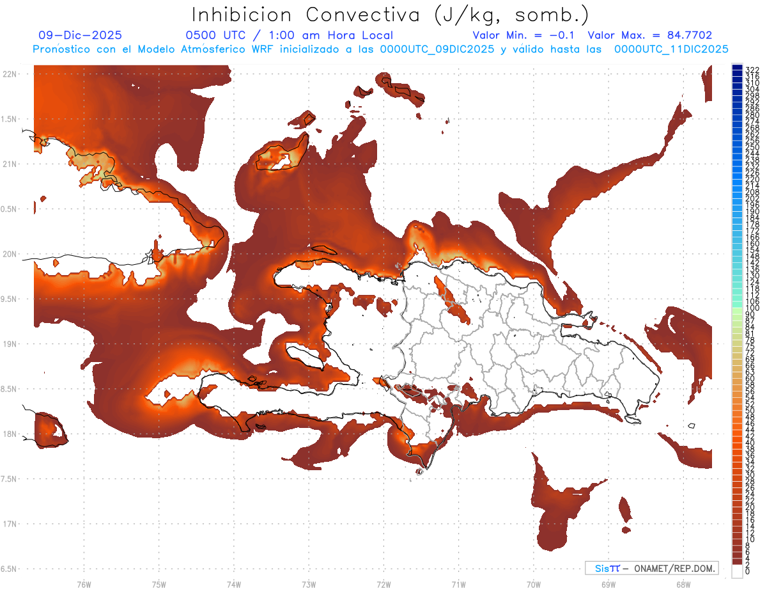
Task: Click the 160 value on the color scale
Action: 752,244
